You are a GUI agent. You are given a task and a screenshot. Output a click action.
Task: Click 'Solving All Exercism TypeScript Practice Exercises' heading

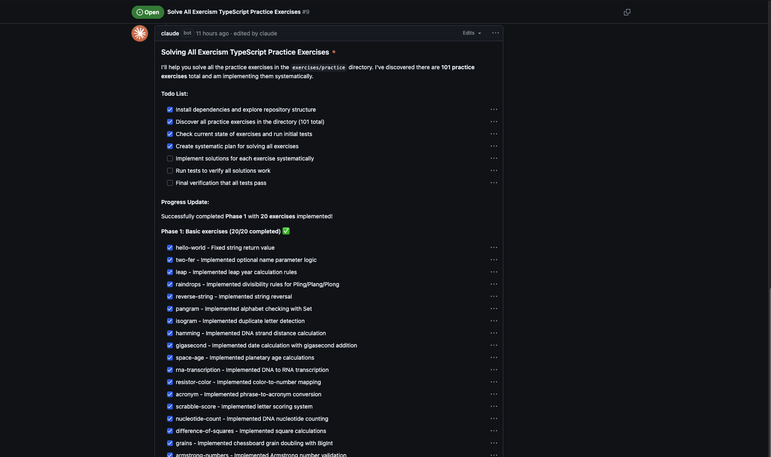pos(245,52)
